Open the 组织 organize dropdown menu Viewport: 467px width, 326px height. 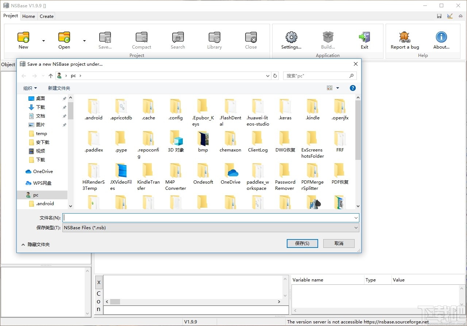(x=30, y=88)
